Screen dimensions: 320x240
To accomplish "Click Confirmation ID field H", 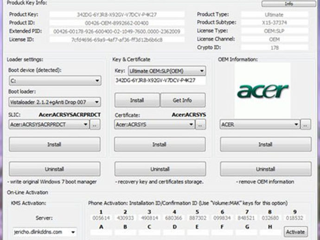I will coord(270,233).
